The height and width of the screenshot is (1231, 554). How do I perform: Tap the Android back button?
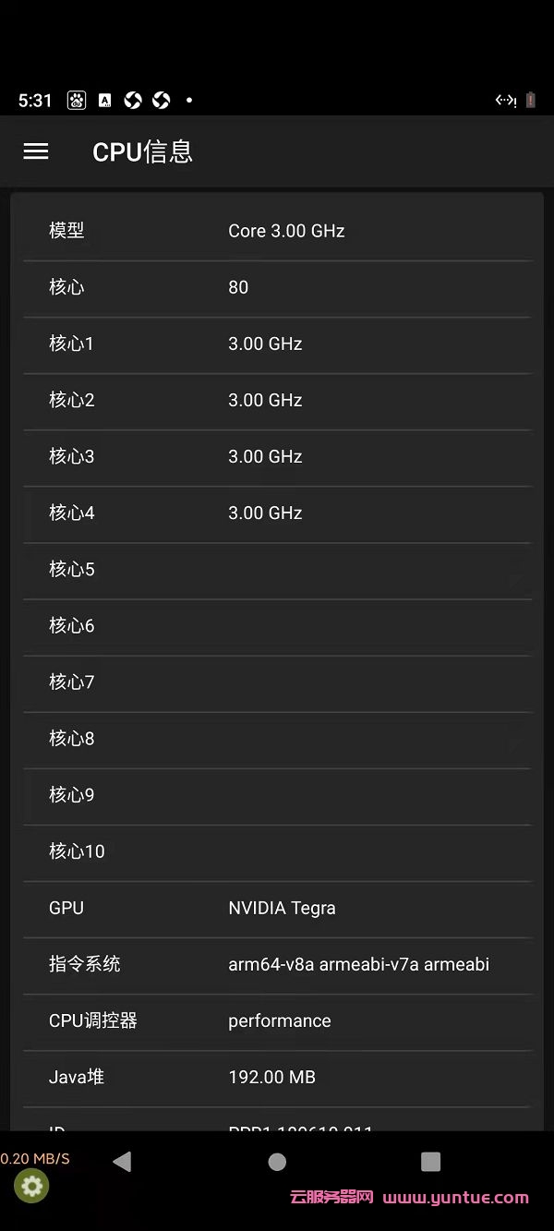pyautogui.click(x=122, y=1162)
